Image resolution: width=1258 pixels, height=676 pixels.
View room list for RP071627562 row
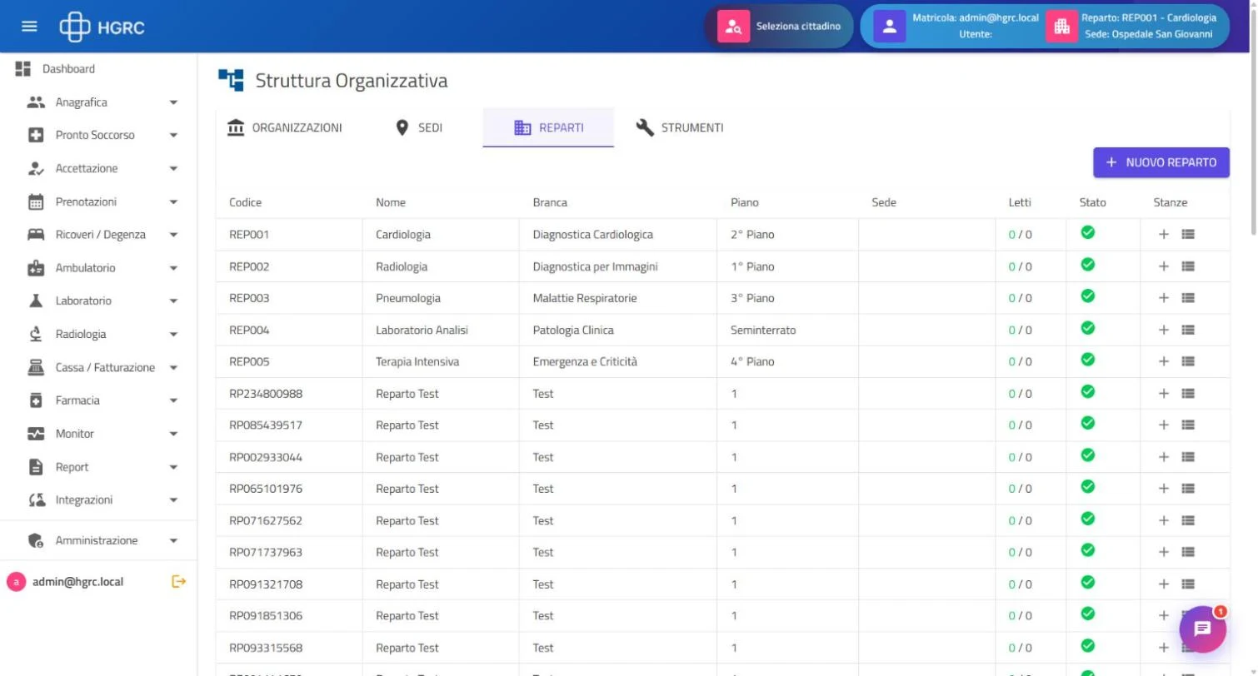(x=1188, y=521)
